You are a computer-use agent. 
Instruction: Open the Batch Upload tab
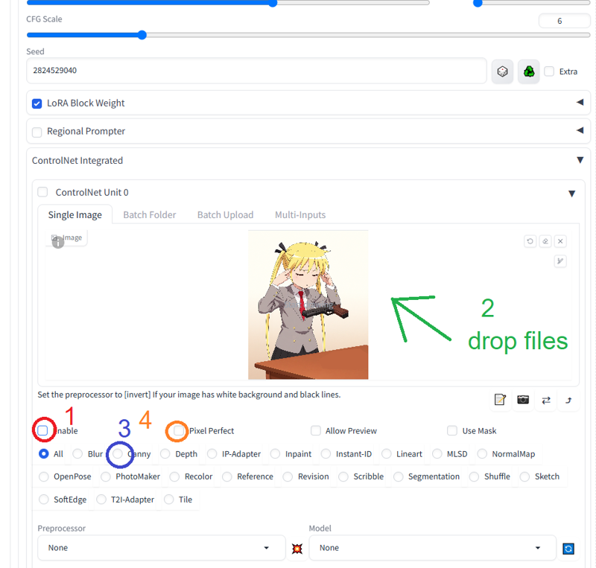tap(226, 214)
